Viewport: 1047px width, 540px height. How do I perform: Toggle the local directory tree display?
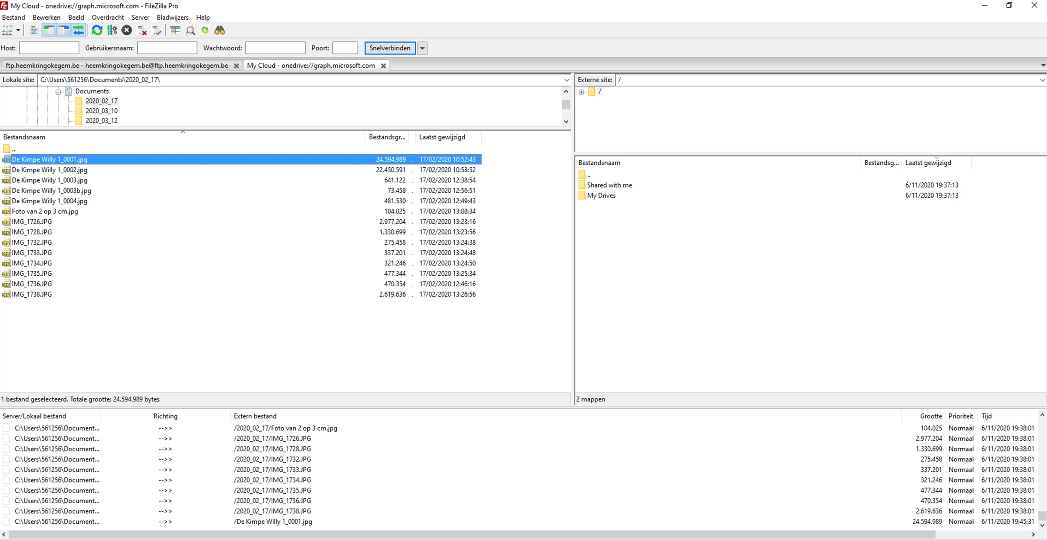pos(49,30)
